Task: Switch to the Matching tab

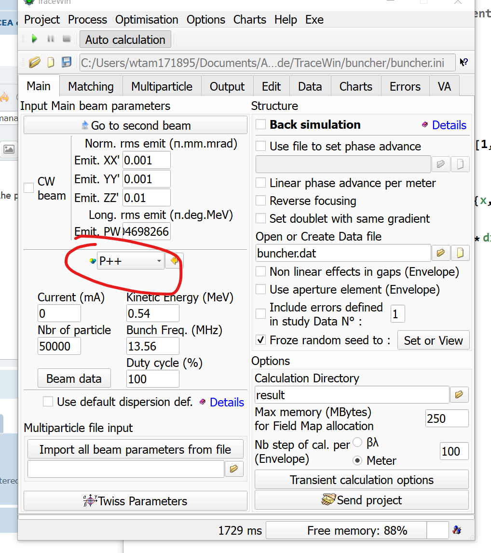Action: tap(91, 86)
